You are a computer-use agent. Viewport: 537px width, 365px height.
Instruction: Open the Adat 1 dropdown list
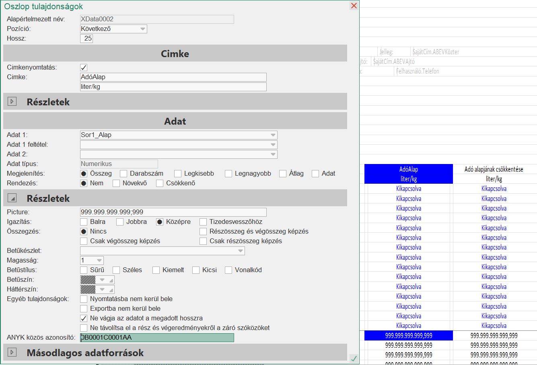coord(273,135)
